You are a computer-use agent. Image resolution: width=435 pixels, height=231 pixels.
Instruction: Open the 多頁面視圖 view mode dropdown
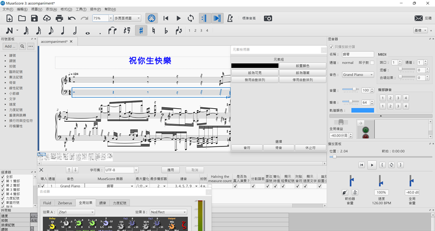pos(127,18)
